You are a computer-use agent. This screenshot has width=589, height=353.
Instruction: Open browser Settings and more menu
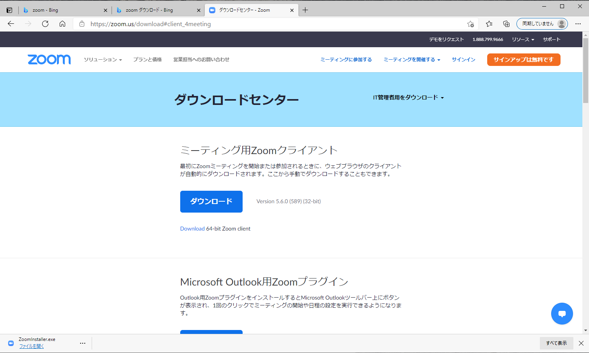pos(578,24)
